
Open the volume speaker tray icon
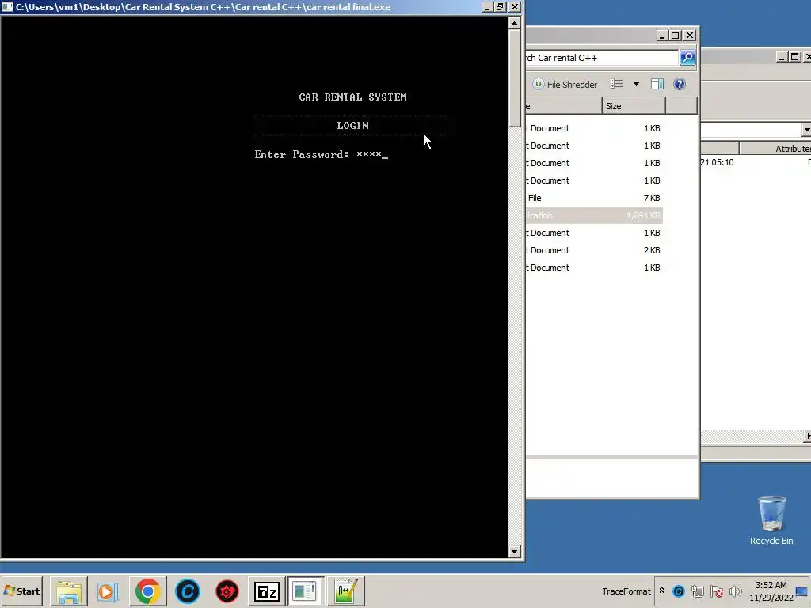coord(735,591)
